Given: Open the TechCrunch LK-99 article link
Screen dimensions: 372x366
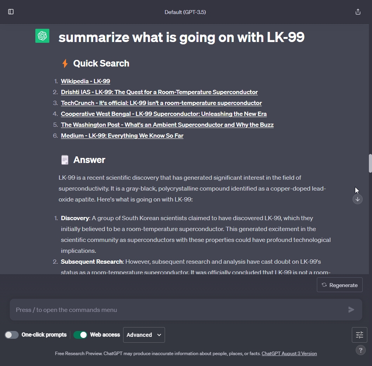Looking at the screenshot, I should 161,103.
